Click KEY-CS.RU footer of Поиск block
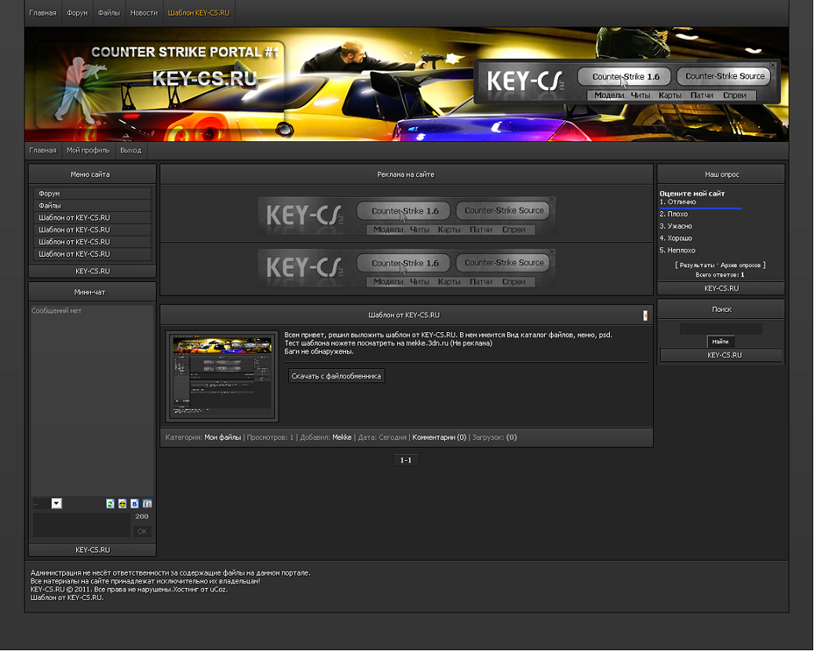 click(721, 356)
